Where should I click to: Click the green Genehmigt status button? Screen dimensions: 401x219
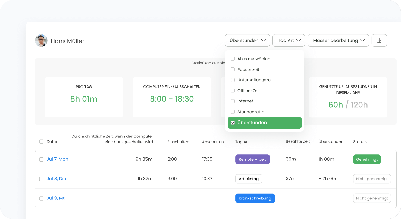click(x=367, y=159)
